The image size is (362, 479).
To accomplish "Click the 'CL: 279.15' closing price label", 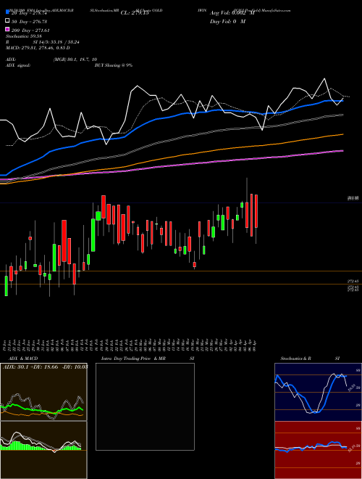I will click(135, 13).
